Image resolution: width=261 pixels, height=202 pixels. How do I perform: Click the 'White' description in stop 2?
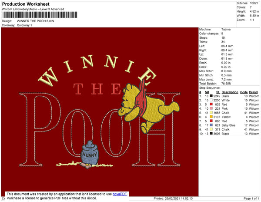coord(225,100)
